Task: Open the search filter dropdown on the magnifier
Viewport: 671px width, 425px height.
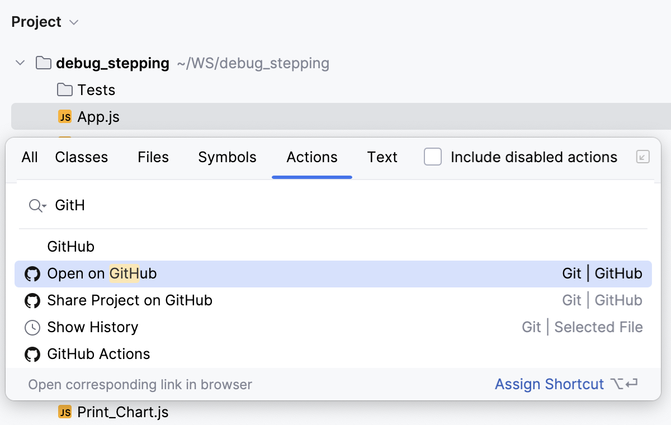Action: click(37, 205)
